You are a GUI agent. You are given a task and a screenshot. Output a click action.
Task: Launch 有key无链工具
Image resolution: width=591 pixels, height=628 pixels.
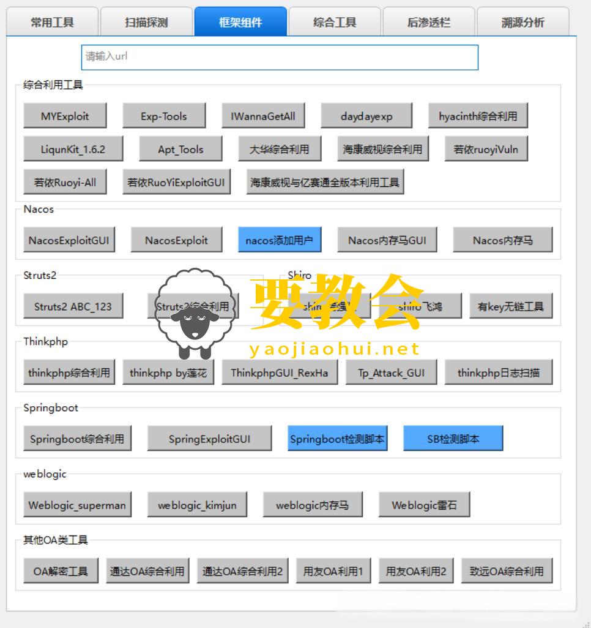[x=511, y=306]
